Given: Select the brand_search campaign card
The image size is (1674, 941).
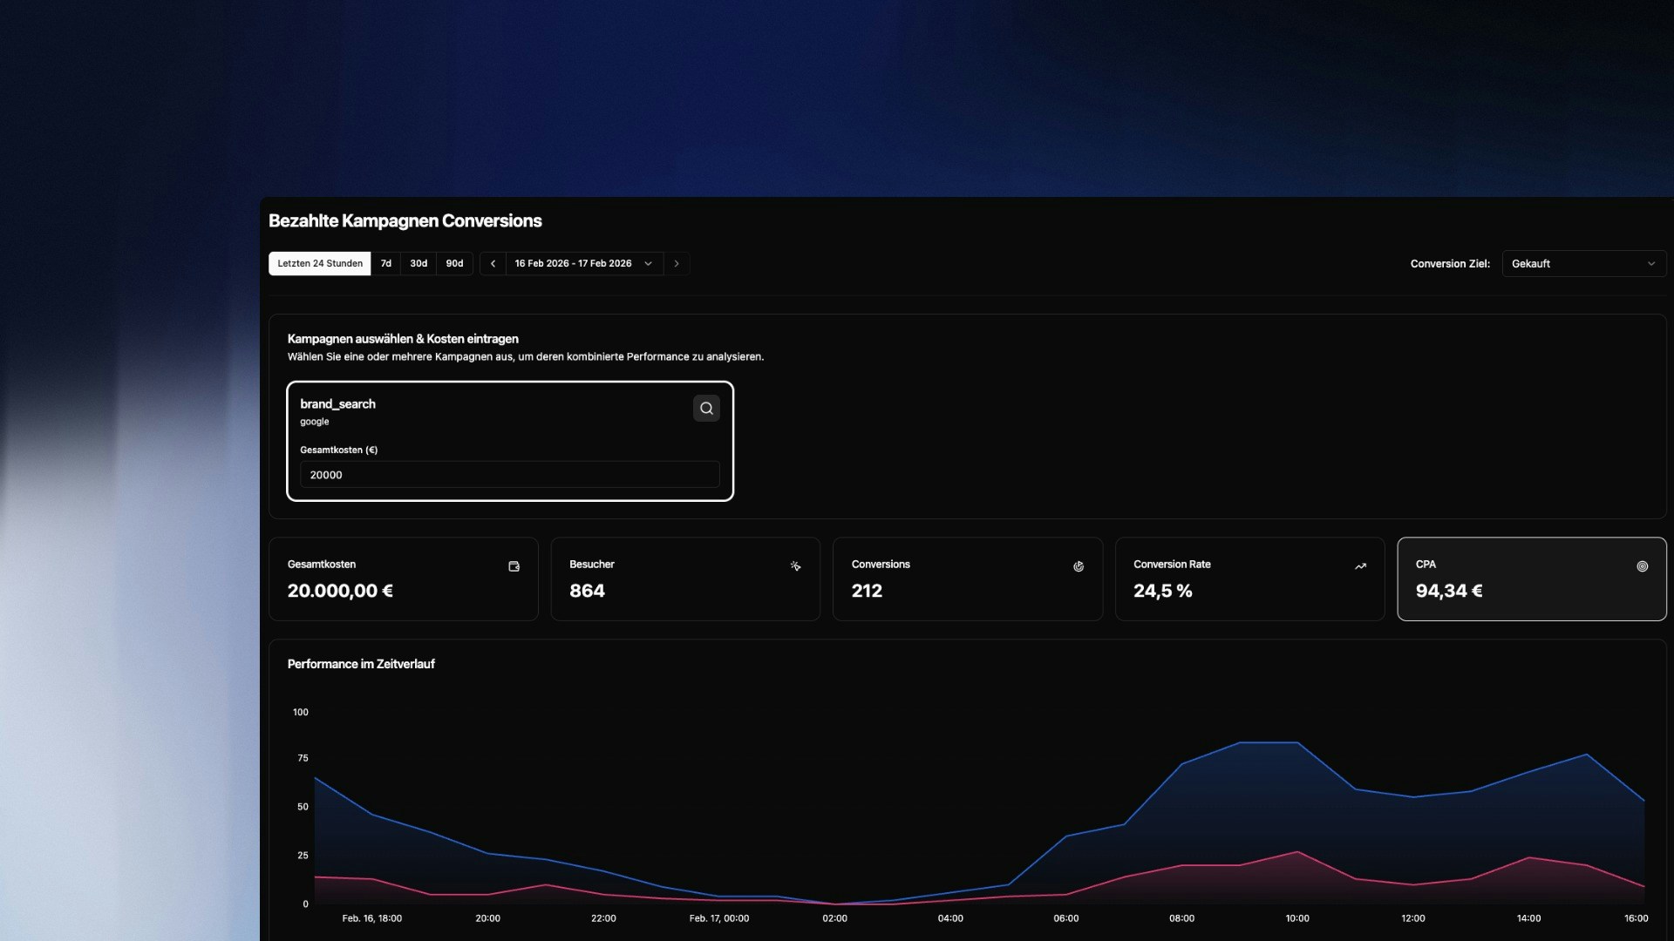Looking at the screenshot, I should (x=488, y=414).
